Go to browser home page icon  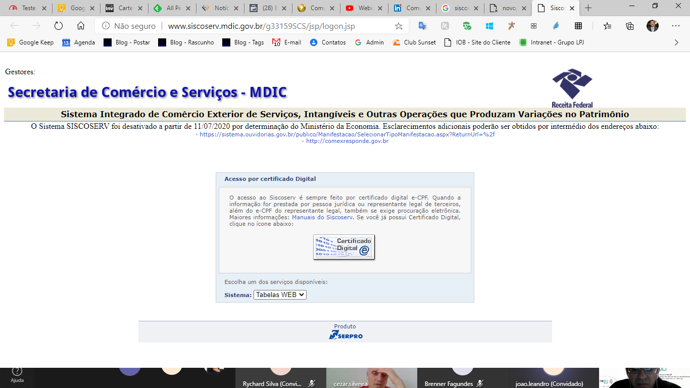pyautogui.click(x=81, y=26)
